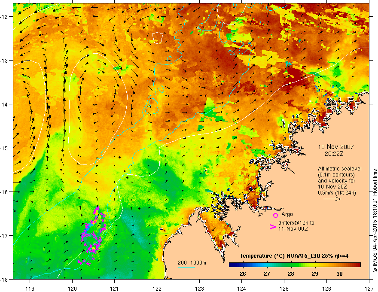378x292 pixels.
Task: Click the velocity scale arrow in legend
Action: click(x=332, y=199)
